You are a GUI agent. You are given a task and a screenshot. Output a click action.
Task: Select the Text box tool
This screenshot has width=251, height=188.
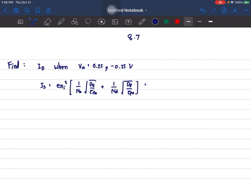129,22
